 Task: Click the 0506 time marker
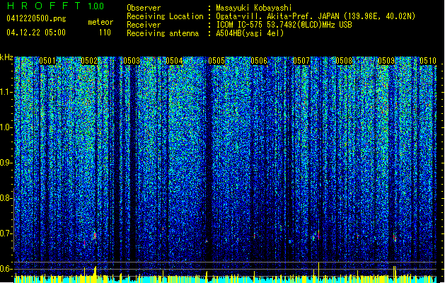tap(259, 61)
